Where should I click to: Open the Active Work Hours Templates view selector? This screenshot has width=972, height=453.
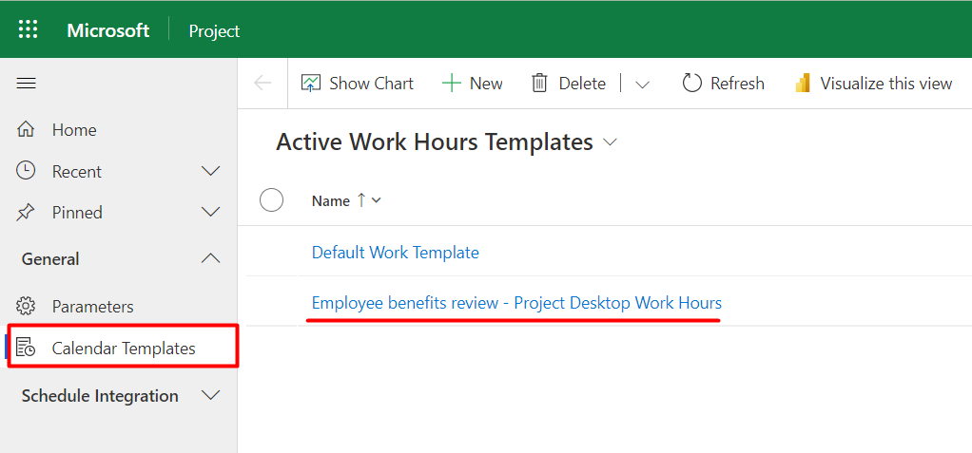[610, 143]
